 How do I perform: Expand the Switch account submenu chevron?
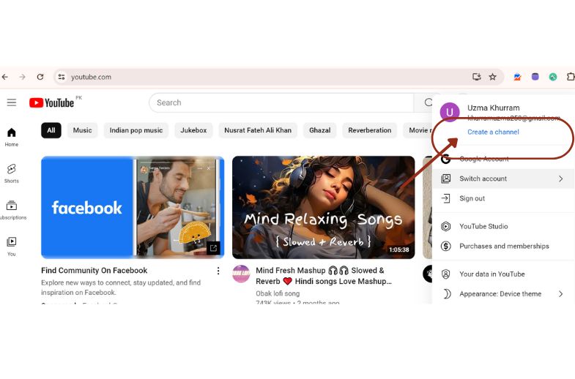click(560, 179)
